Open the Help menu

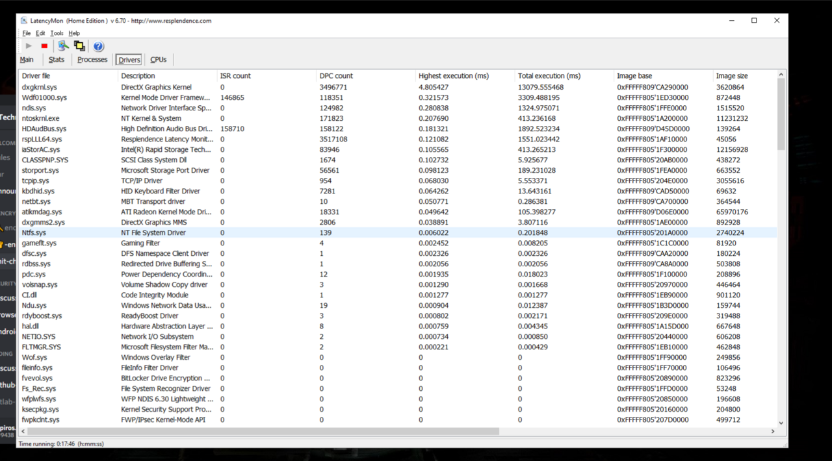tap(74, 33)
